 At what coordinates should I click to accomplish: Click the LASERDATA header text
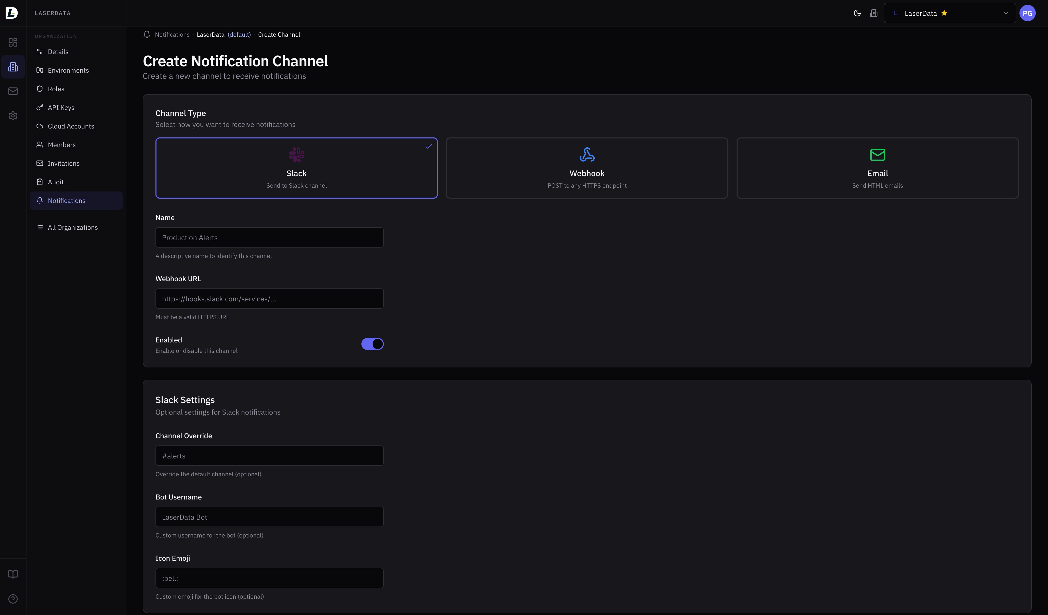coord(53,13)
